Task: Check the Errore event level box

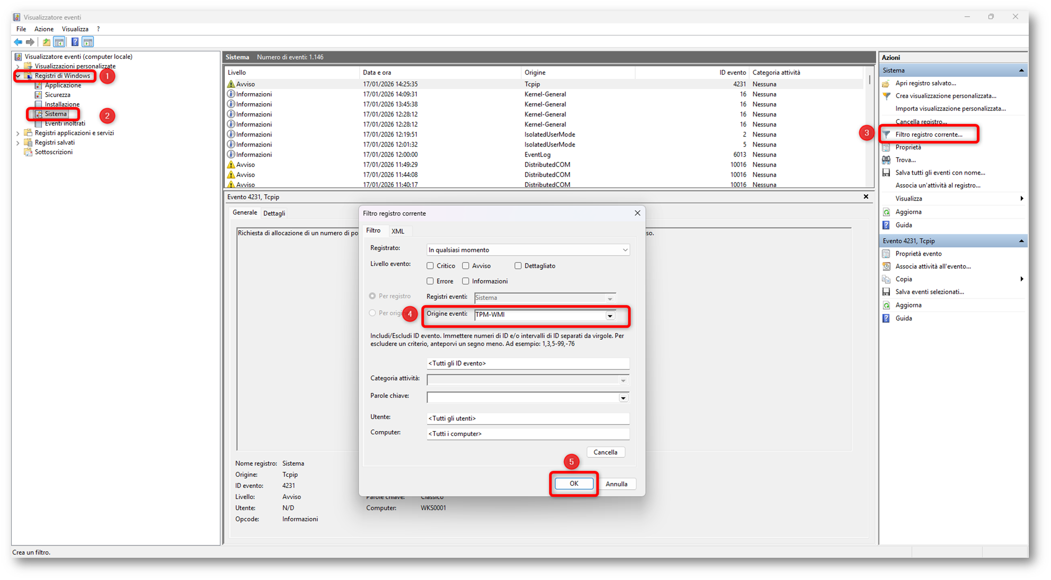Action: tap(430, 281)
